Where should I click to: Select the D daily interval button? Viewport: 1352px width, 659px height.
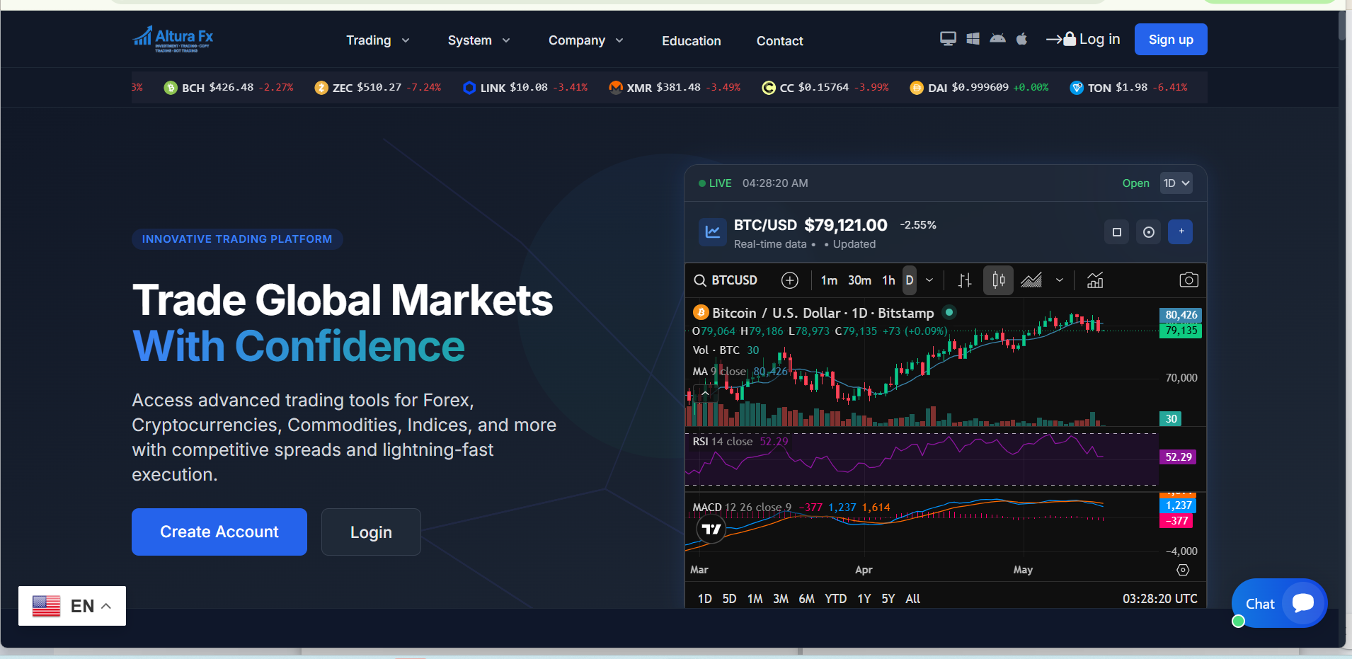tap(910, 280)
